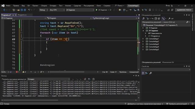Open the Program type navigation dropdown
This screenshot has height=109, width=195.
point(69,18)
